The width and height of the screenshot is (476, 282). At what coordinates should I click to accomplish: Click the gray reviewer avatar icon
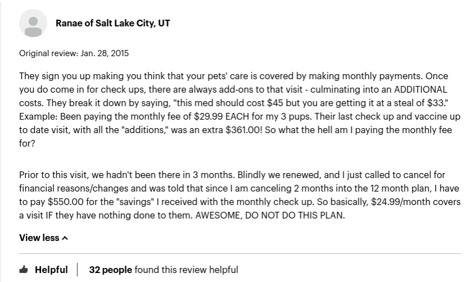33,23
